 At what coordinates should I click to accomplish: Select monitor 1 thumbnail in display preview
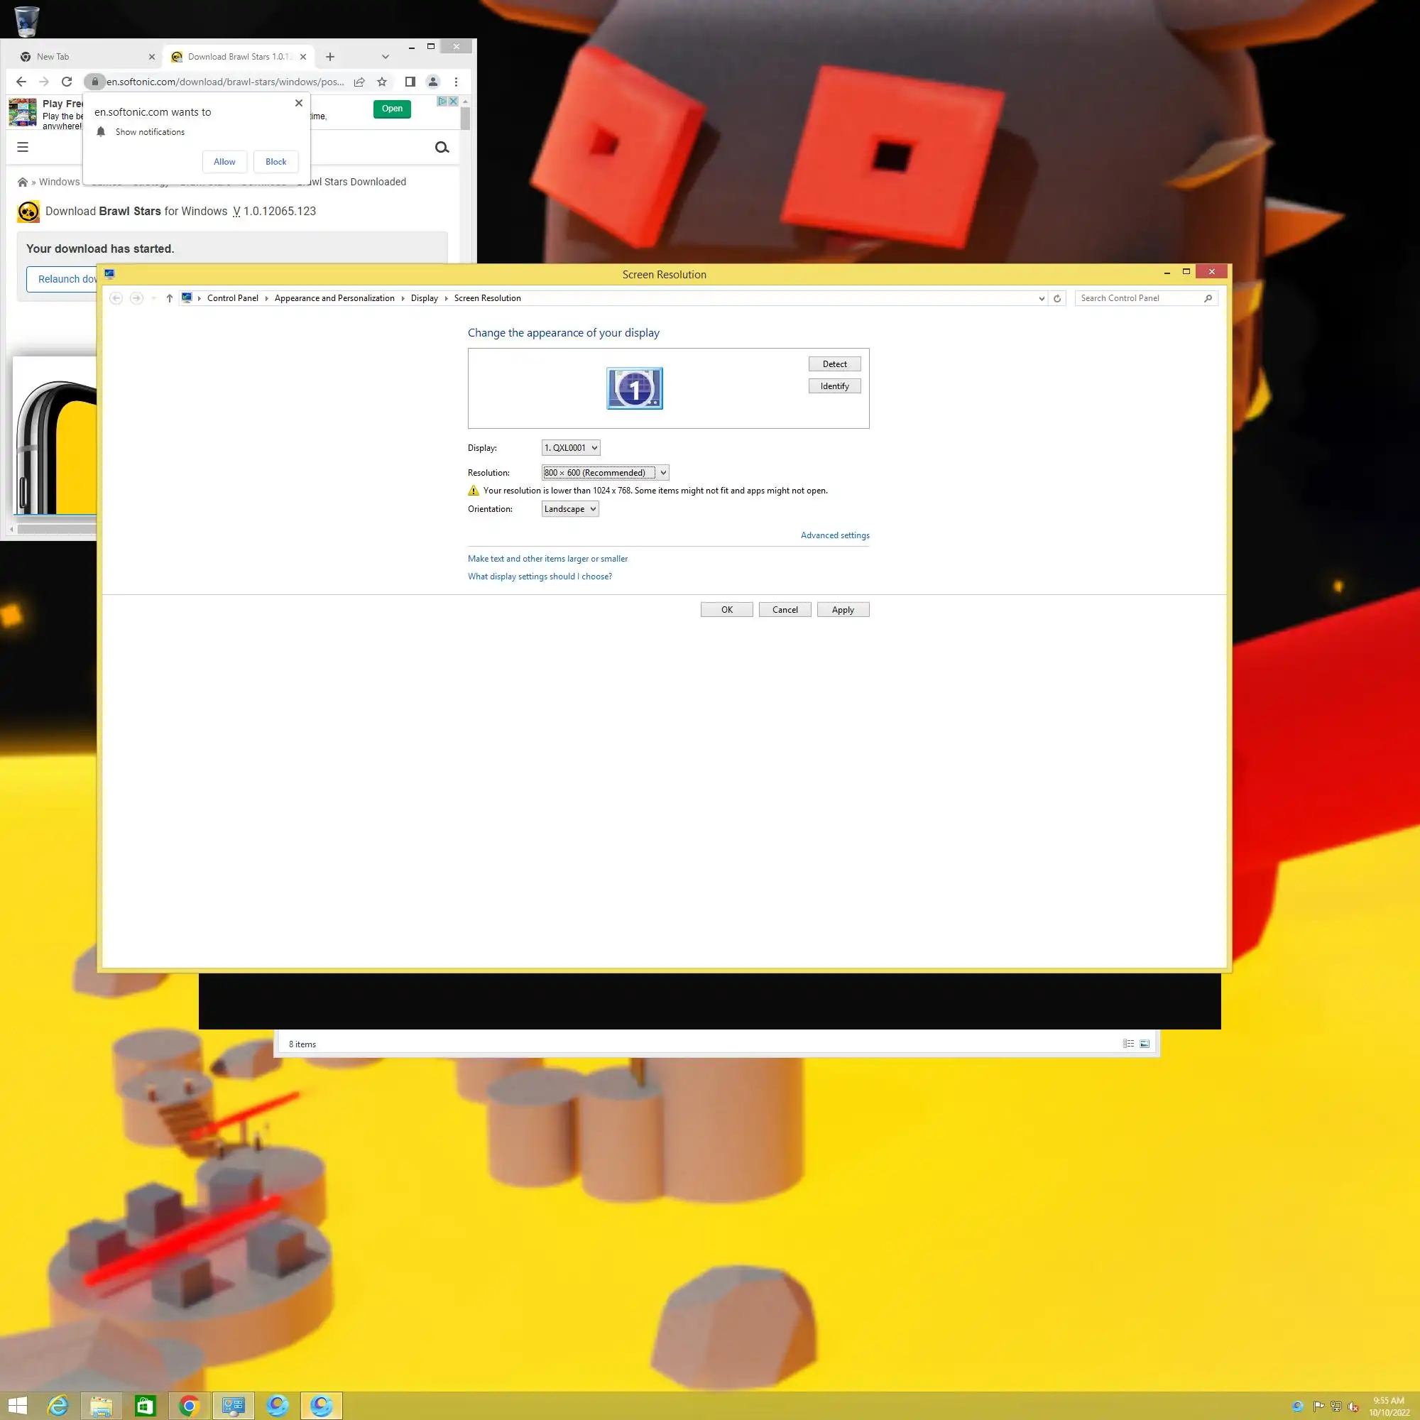coord(634,388)
